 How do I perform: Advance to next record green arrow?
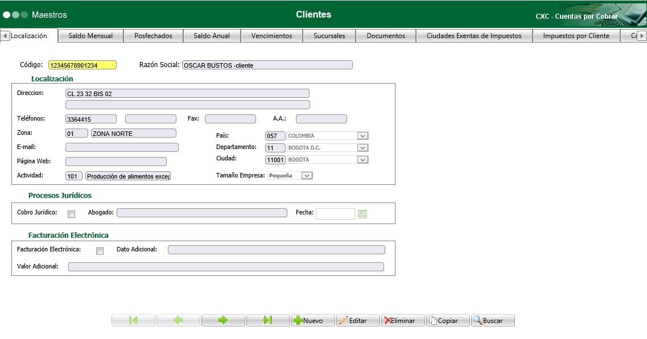223,321
